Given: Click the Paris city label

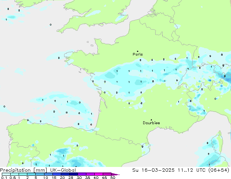Looking at the screenshot, I should point(138,54).
